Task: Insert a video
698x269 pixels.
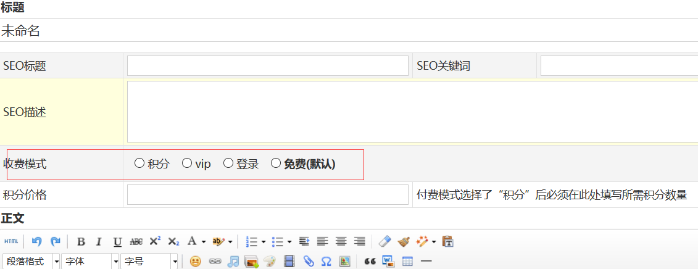Action: (289, 261)
